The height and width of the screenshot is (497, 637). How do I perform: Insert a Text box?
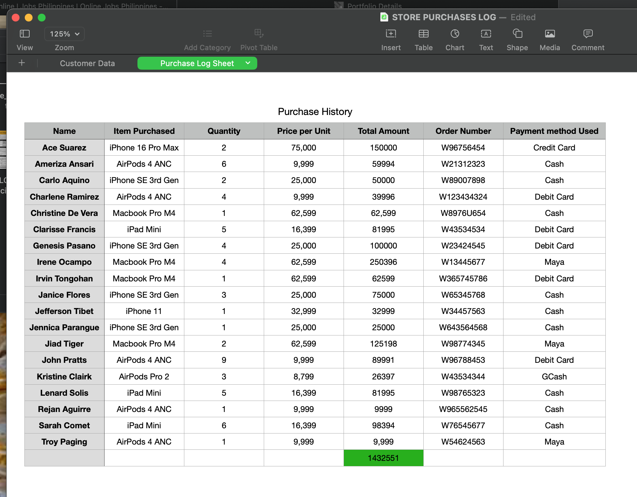[486, 34]
